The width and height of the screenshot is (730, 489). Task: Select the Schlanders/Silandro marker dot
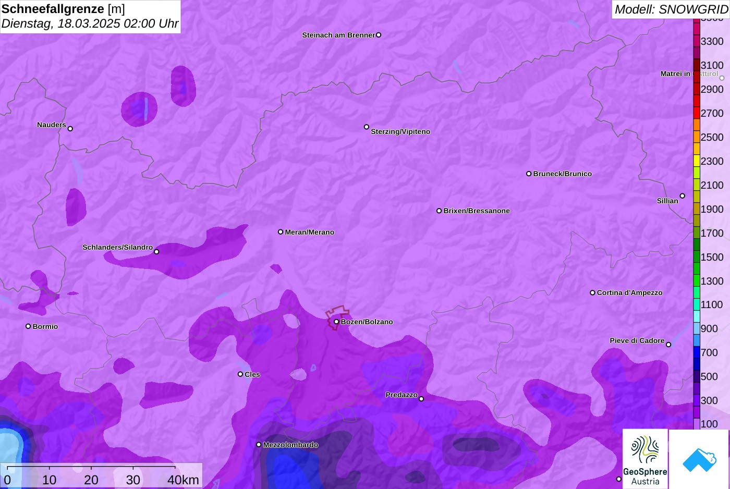[156, 252]
